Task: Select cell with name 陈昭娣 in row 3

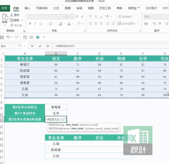Action: click(x=25, y=71)
